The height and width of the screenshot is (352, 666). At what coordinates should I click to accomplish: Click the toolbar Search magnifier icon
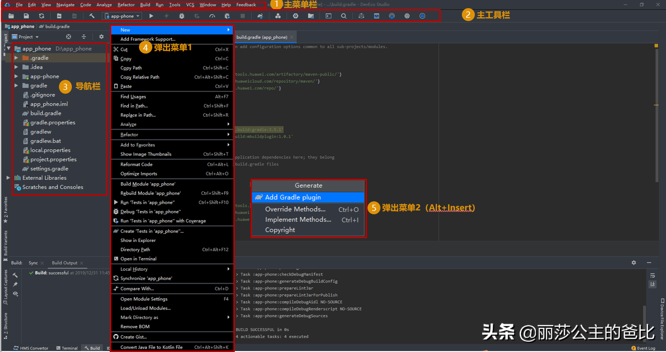(344, 16)
